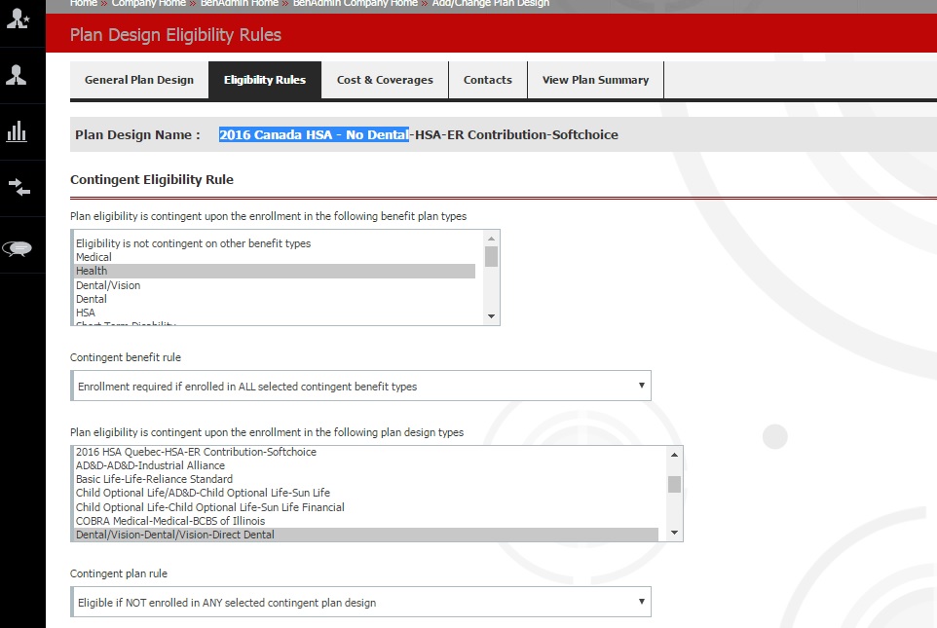Open the Contingent plan rule dropdown

click(x=361, y=602)
